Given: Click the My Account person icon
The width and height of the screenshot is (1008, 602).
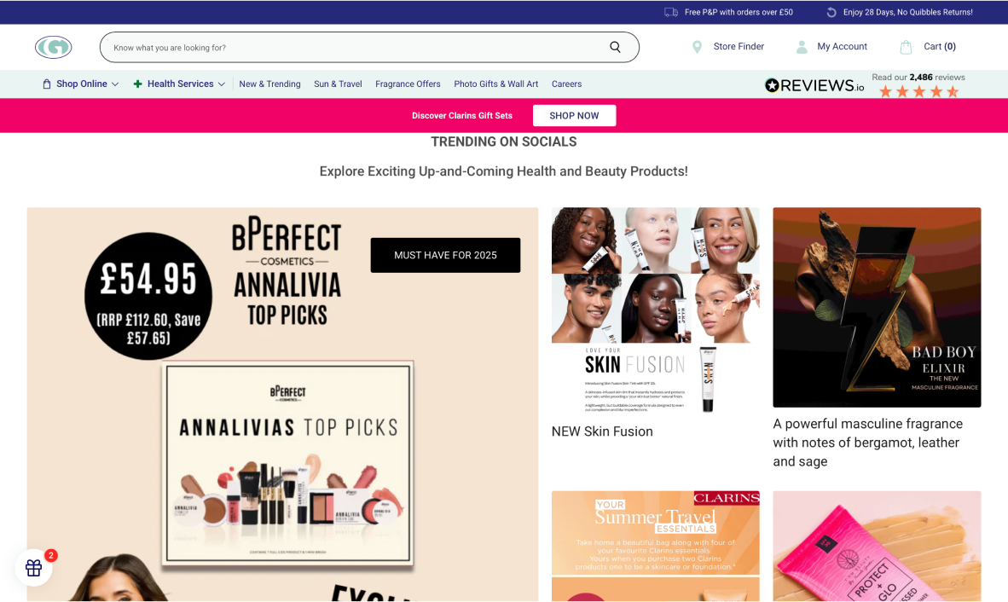Looking at the screenshot, I should tap(802, 47).
